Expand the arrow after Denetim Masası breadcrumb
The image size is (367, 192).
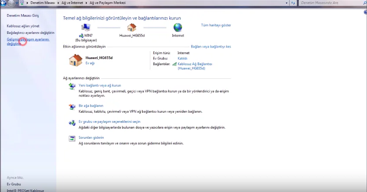pyautogui.click(x=58, y=3)
